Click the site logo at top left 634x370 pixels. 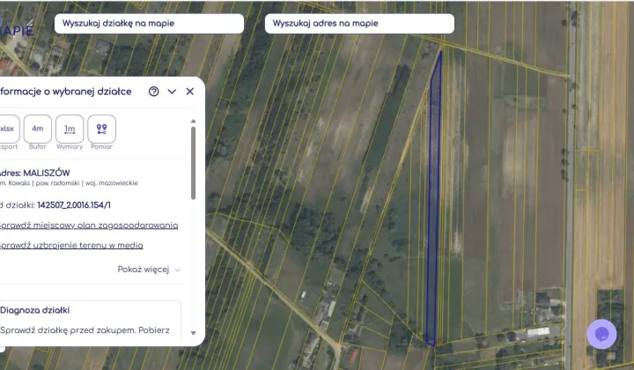coord(16,29)
